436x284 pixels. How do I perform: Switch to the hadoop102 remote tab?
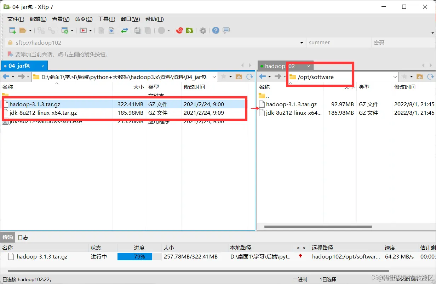pos(285,66)
